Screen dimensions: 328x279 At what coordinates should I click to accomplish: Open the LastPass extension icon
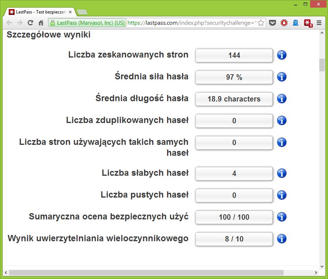(x=308, y=23)
